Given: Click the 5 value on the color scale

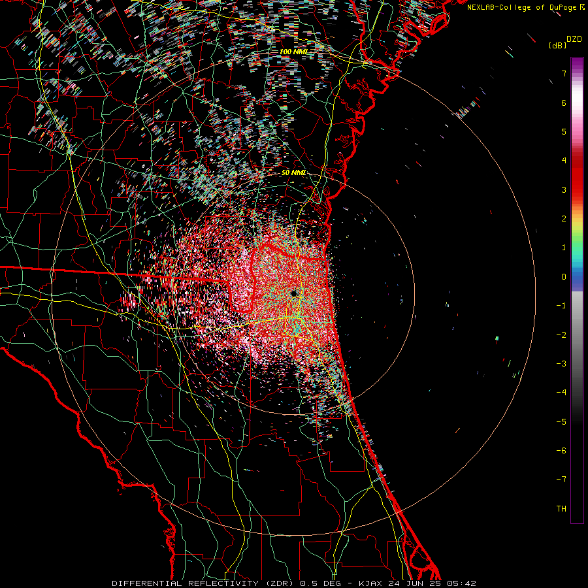Looking at the screenshot, I should [564, 131].
